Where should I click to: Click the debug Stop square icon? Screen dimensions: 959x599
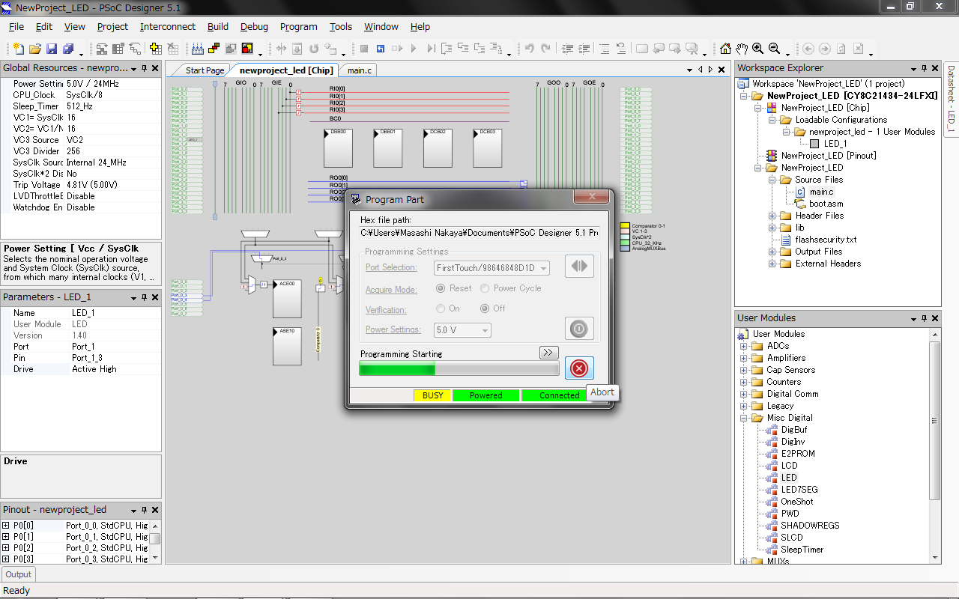tap(364, 49)
